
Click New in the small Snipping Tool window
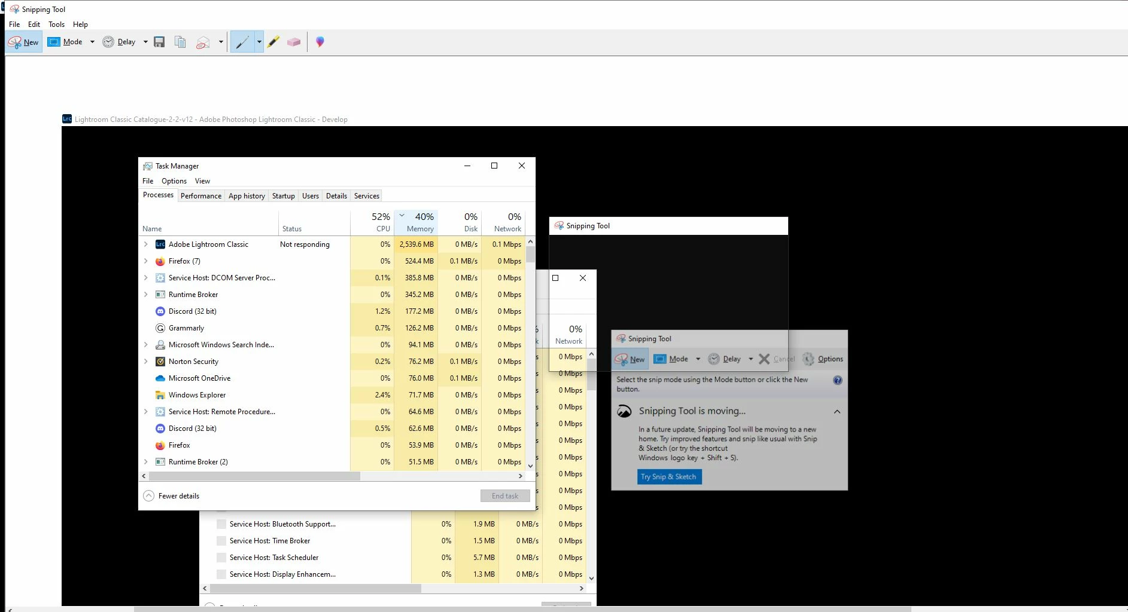point(630,359)
